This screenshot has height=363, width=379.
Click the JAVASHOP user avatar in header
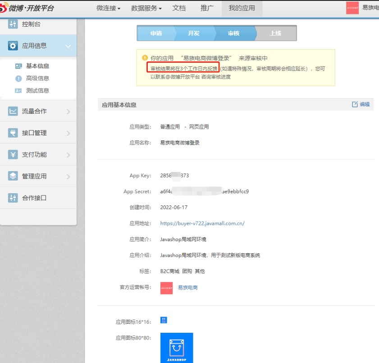pos(352,8)
